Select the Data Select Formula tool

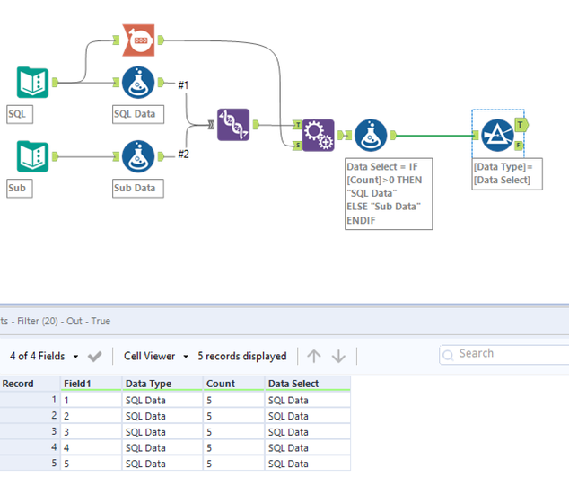click(371, 135)
